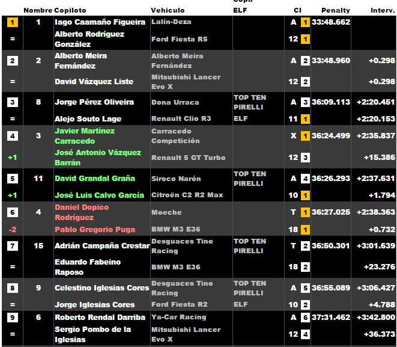Click the Citroën C2 R2 Max vehicle

tap(187, 195)
